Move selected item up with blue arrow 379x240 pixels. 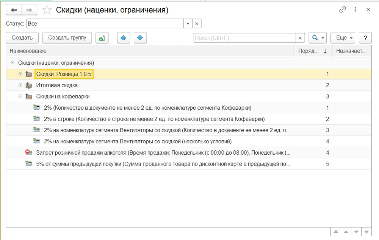tap(123, 38)
